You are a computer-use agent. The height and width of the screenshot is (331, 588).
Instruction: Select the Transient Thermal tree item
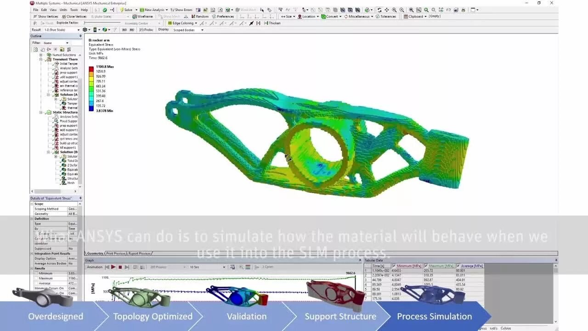click(x=65, y=59)
